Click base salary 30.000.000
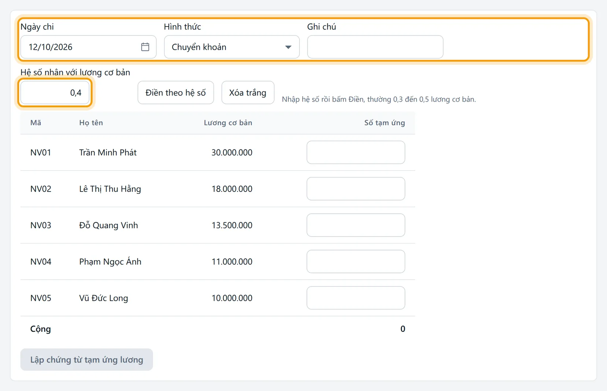This screenshot has width=607, height=391. coord(232,152)
